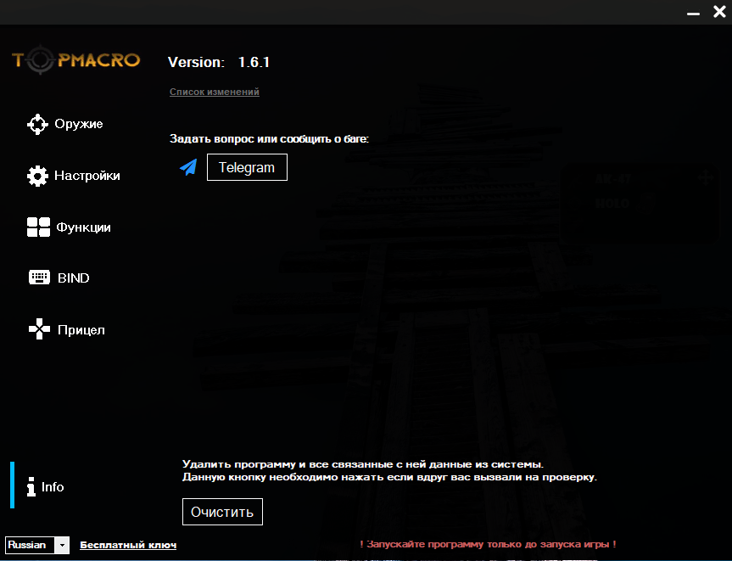Click the TopMacro logo
The height and width of the screenshot is (561, 732).
point(75,61)
